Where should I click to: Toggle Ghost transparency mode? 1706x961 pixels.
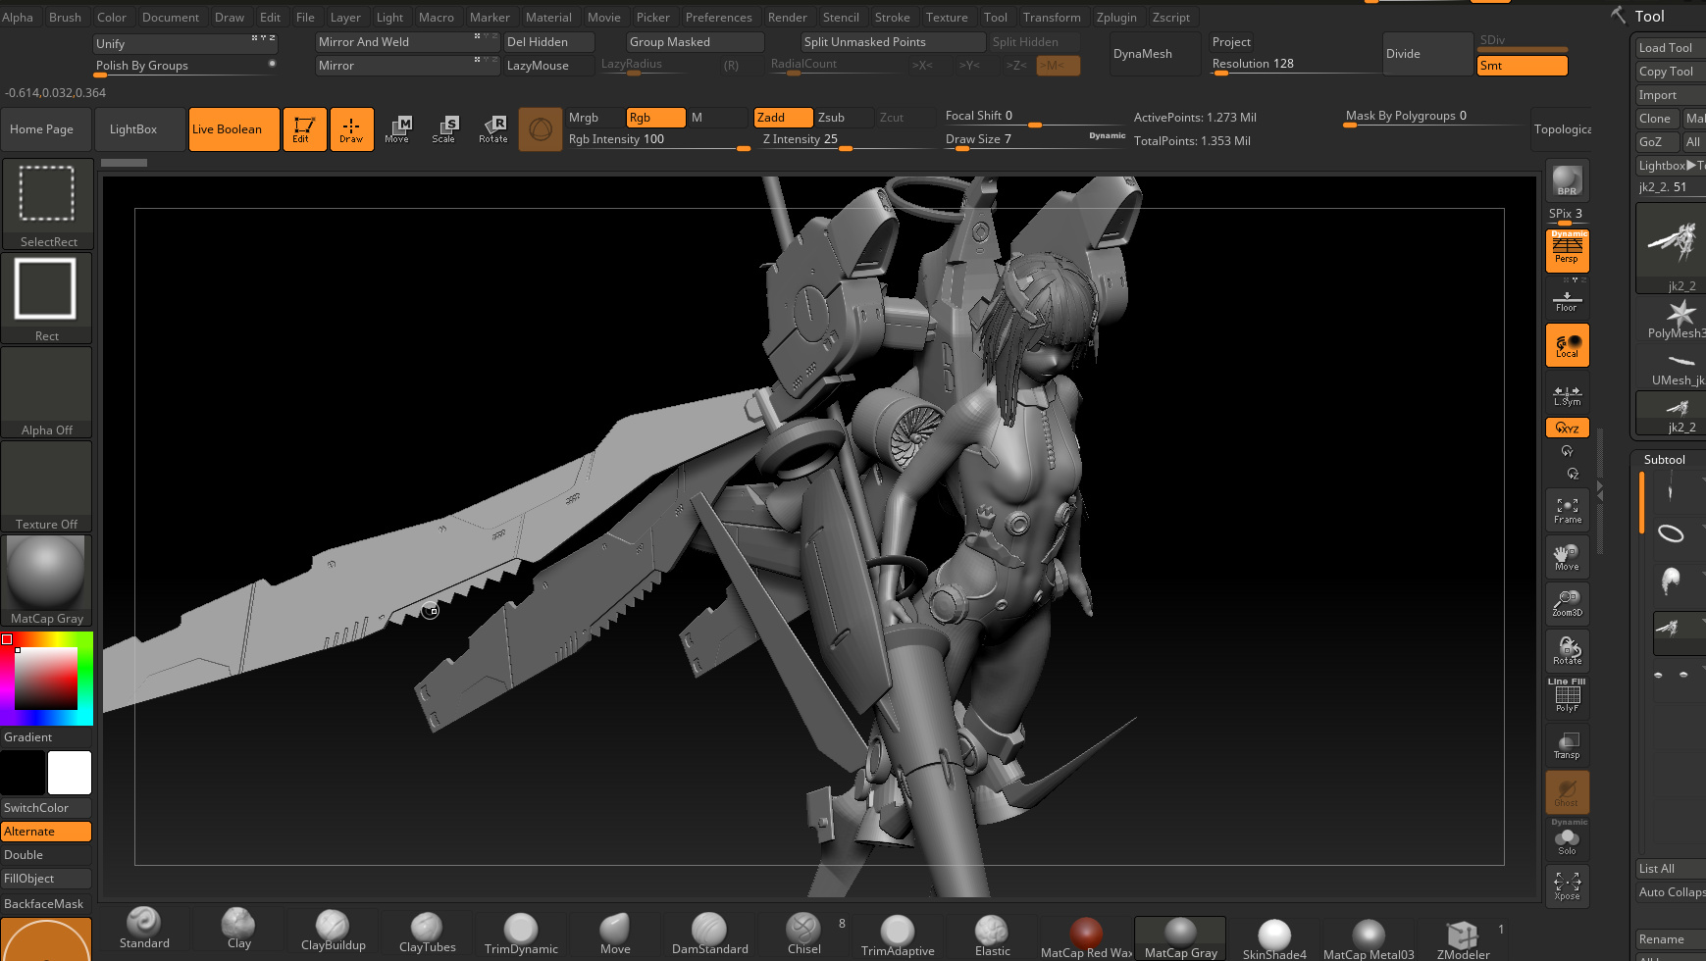pyautogui.click(x=1567, y=792)
